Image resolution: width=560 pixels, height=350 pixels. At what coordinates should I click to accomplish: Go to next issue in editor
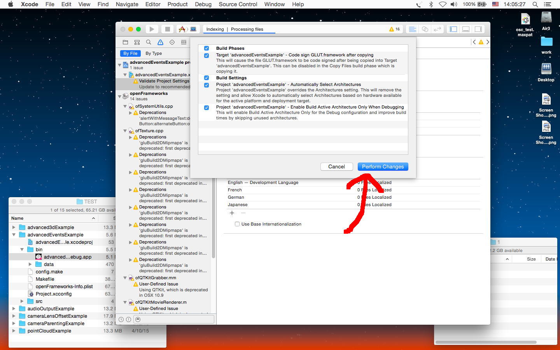[488, 42]
